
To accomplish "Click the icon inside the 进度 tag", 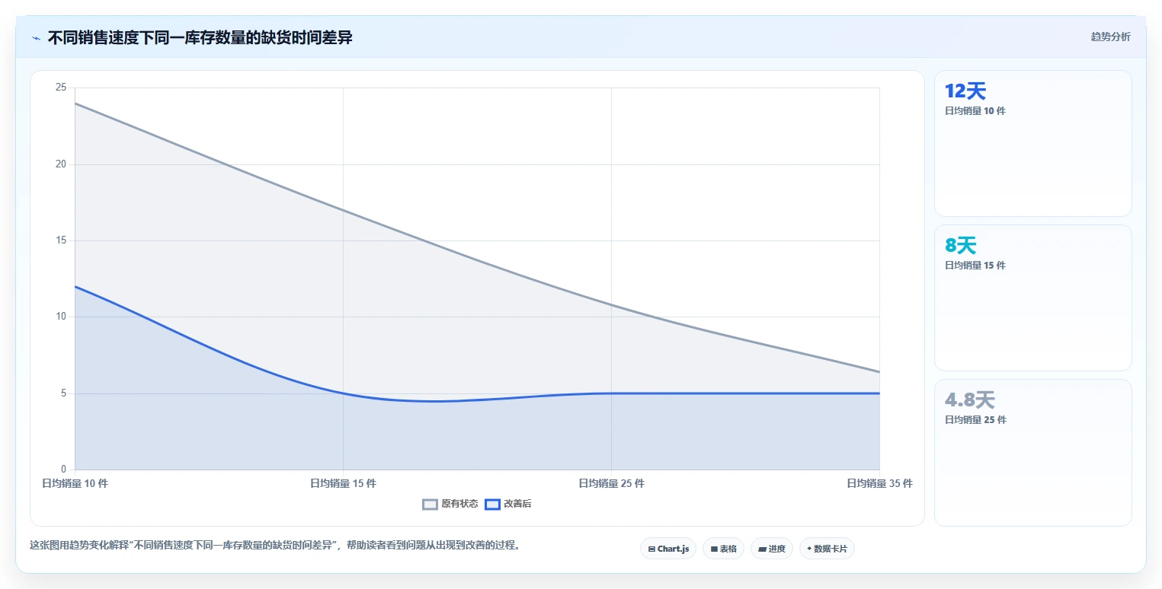I will 763,549.
